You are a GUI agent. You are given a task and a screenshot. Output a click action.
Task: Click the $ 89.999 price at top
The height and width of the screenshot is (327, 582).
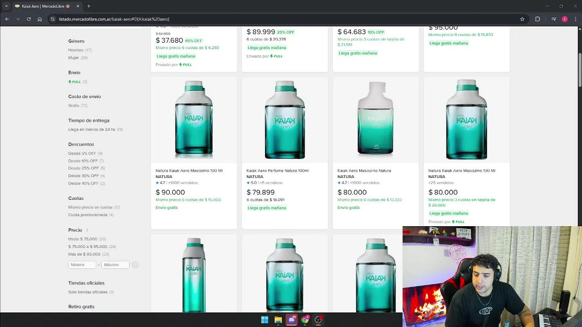coord(261,32)
